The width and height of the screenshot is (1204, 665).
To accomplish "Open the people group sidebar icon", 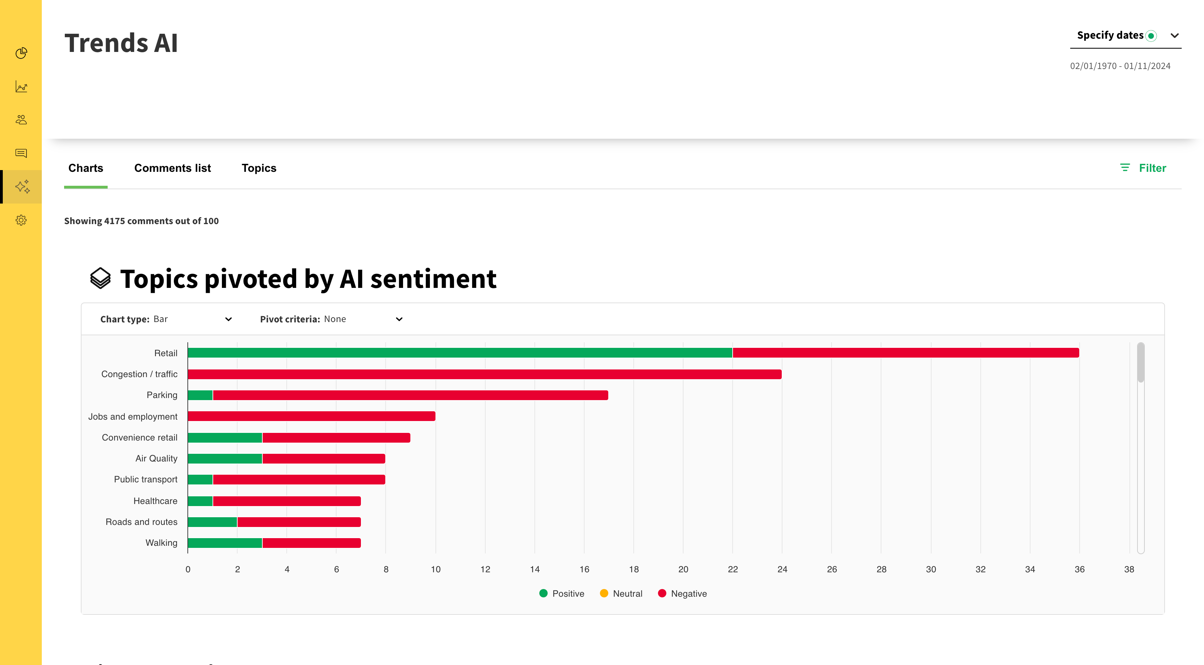I will click(x=21, y=120).
